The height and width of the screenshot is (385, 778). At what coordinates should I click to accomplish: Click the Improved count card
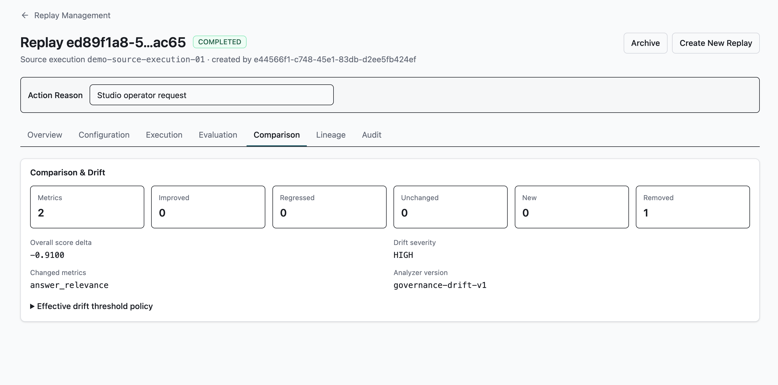tap(209, 207)
